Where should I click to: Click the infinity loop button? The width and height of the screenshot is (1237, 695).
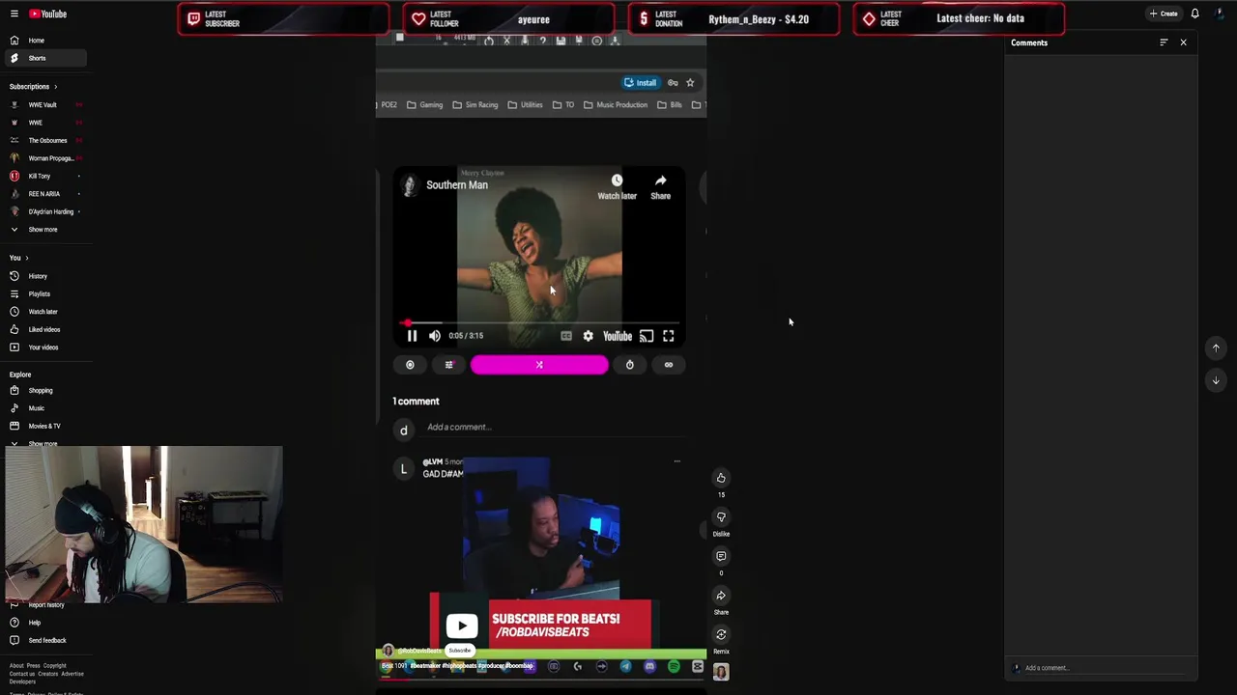coord(669,365)
